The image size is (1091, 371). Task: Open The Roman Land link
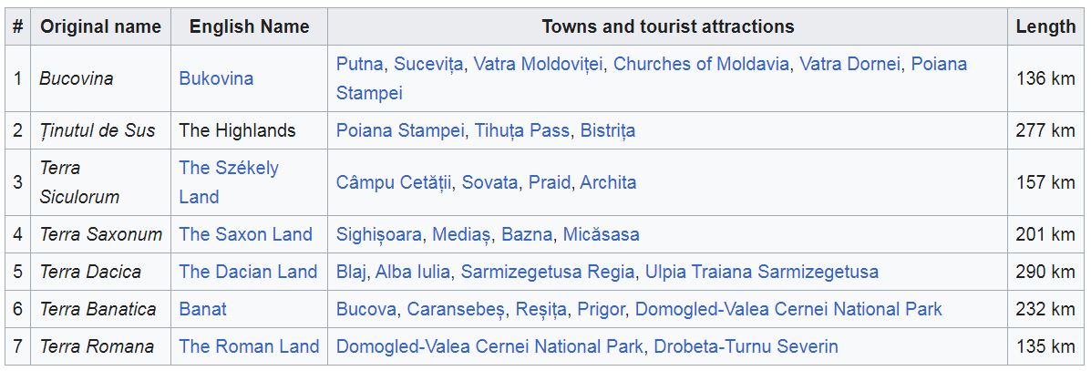pos(249,346)
